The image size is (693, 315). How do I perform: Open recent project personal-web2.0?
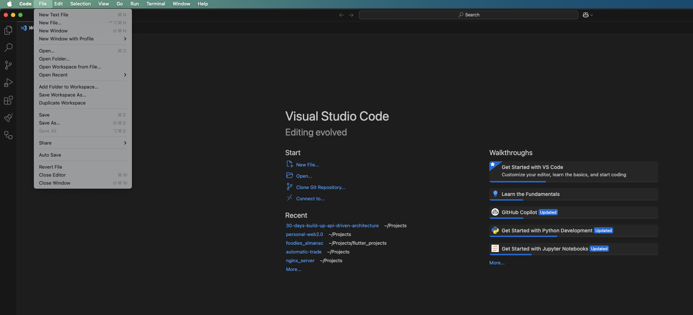305,234
